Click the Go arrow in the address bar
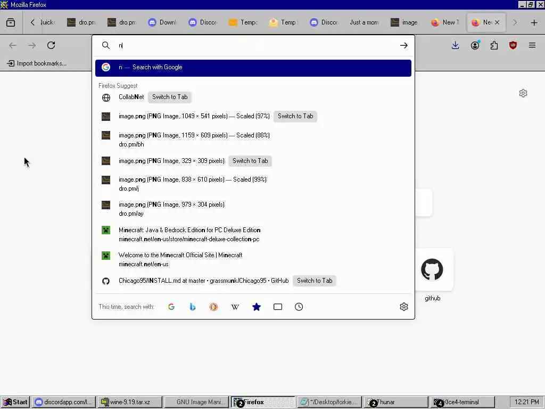Viewport: 545px width, 409px height. (x=403, y=45)
